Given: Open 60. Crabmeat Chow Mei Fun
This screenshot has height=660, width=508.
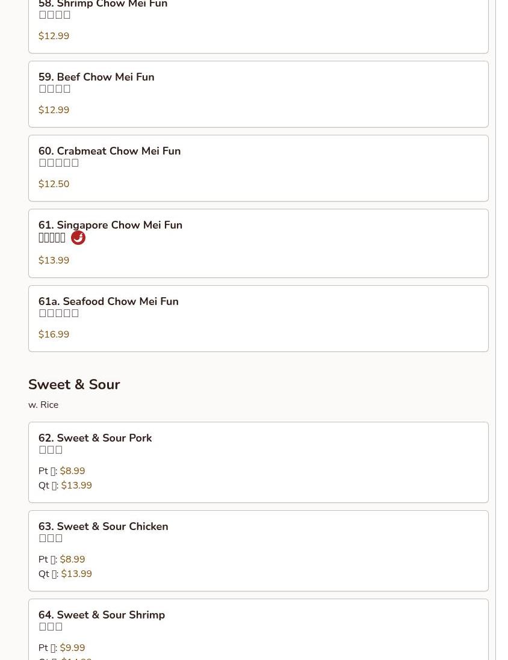Looking at the screenshot, I should coord(110,151).
